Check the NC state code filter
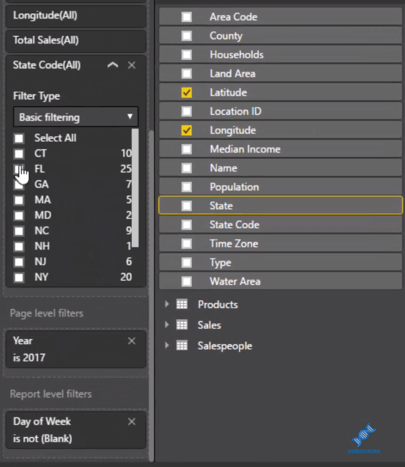The height and width of the screenshot is (467, 405). point(19,231)
